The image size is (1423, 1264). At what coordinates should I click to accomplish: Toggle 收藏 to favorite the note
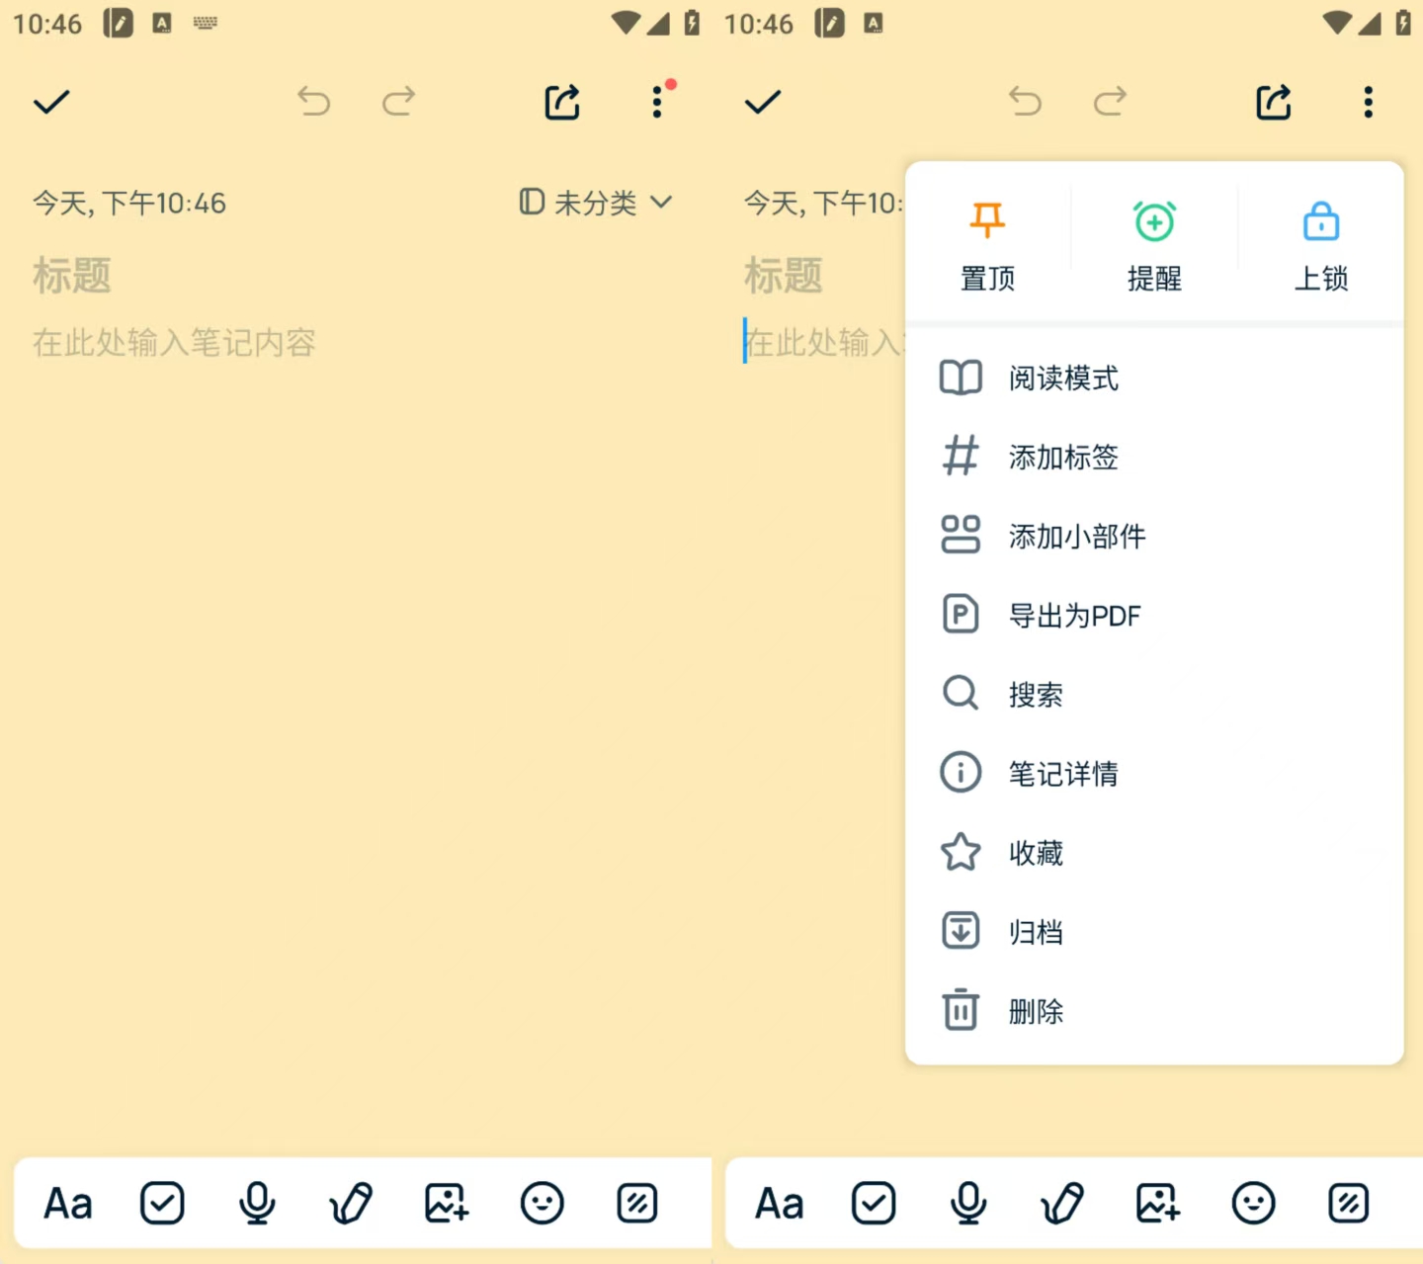tap(1035, 852)
